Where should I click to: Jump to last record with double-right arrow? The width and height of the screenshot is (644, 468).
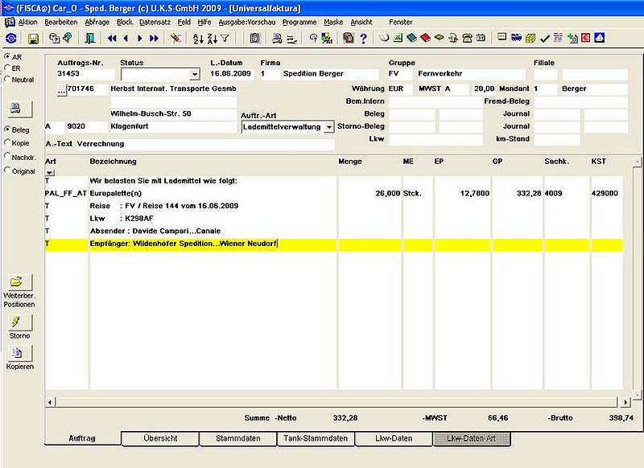154,39
